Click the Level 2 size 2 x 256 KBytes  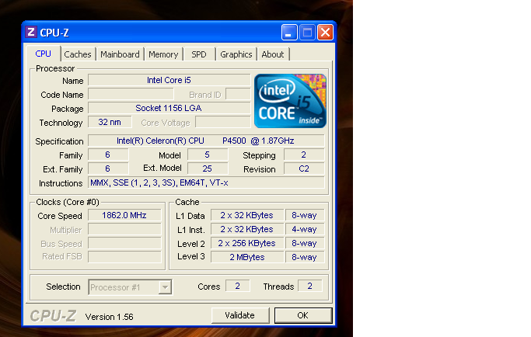pos(247,243)
